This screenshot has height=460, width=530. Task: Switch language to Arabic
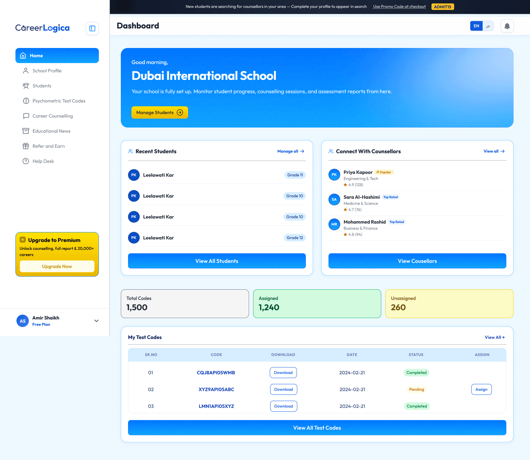pos(488,26)
